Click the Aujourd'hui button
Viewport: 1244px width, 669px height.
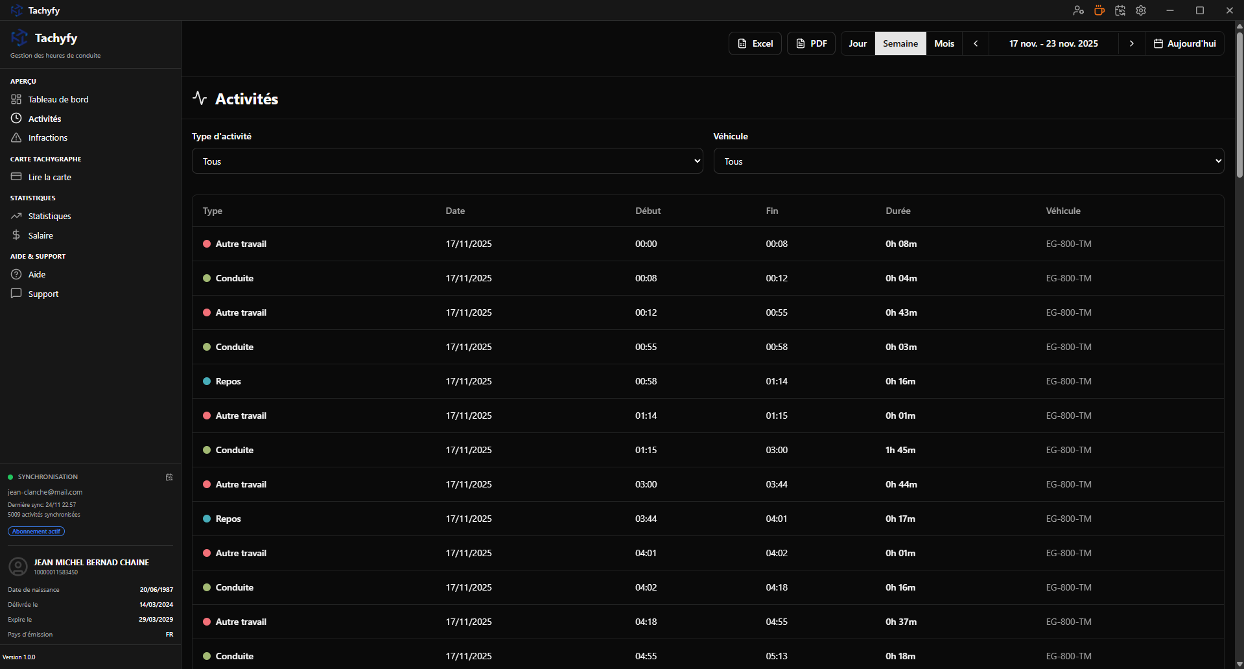point(1184,43)
